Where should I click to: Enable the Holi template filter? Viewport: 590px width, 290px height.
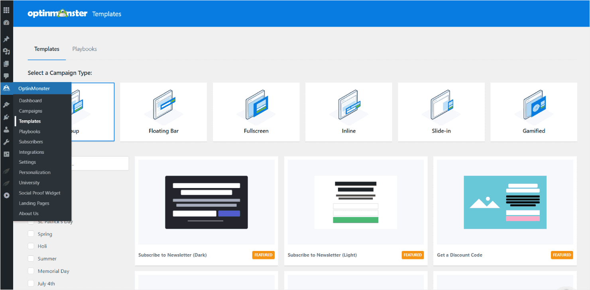coord(31,246)
